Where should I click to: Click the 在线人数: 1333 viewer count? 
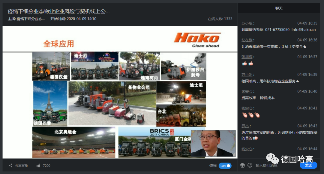tap(220, 19)
